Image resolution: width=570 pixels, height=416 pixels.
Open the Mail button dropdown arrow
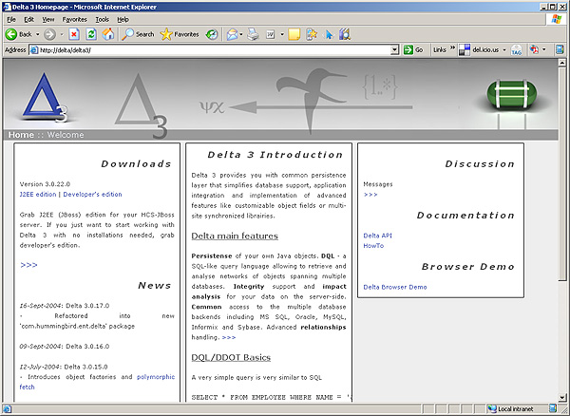[x=241, y=34]
